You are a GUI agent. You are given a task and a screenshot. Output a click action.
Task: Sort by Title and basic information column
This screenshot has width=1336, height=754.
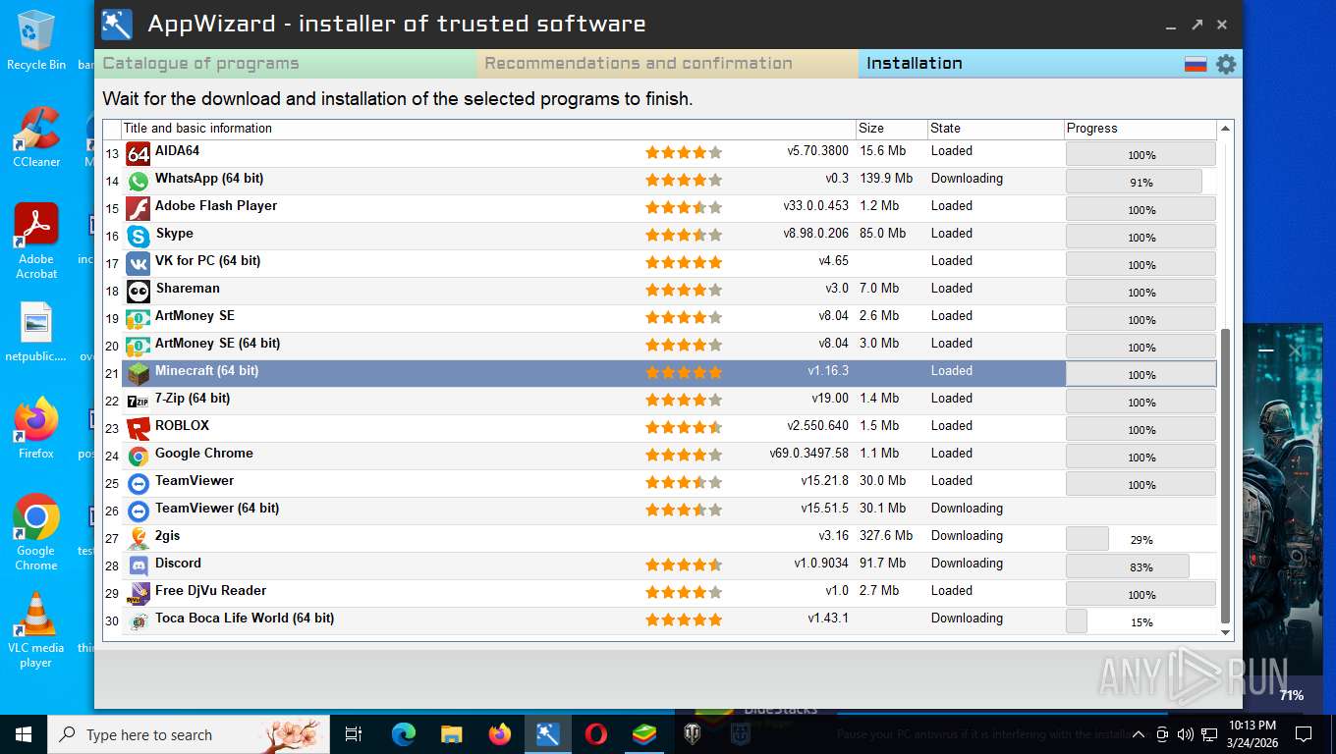click(488, 129)
